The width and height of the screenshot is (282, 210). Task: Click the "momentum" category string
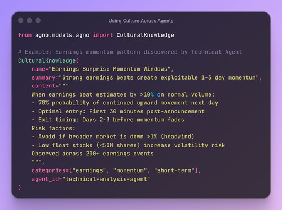[x=130, y=170]
